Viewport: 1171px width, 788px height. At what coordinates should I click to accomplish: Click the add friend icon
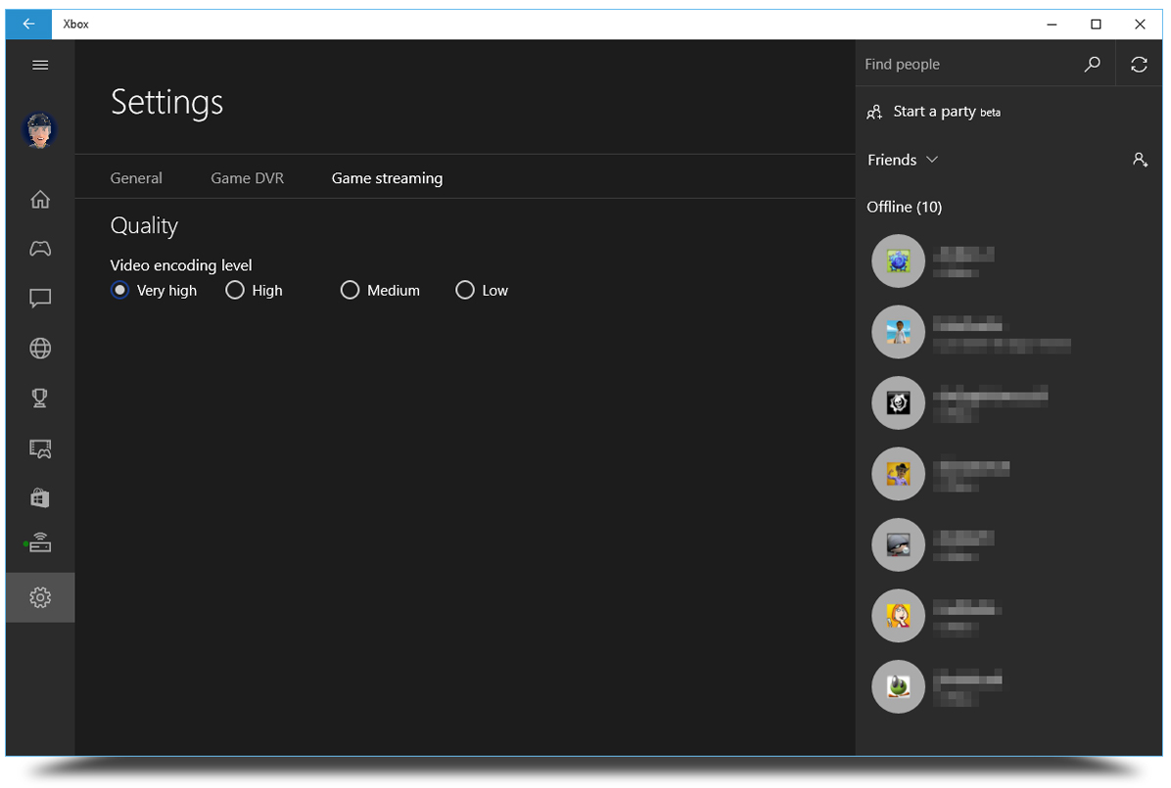(1140, 160)
